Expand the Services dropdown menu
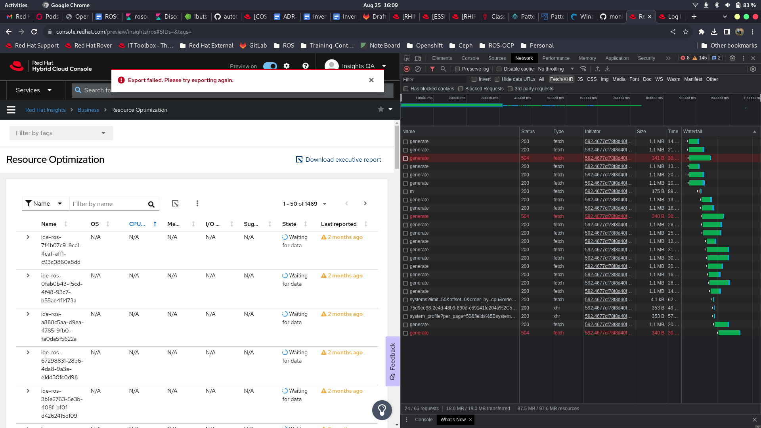Screen dimensions: 761x428 [34, 90]
